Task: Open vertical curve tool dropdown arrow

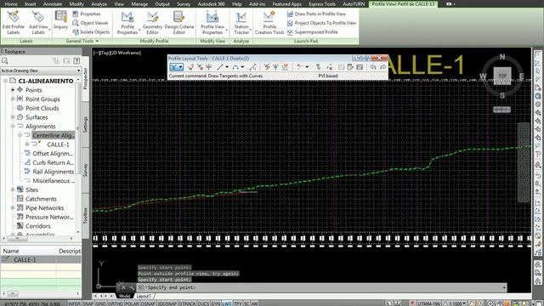Action: (242, 67)
